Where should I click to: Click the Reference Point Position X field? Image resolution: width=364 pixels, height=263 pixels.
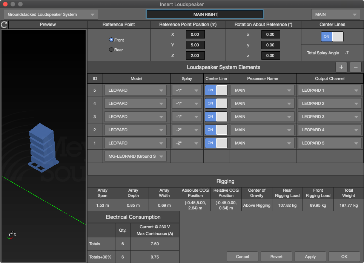195,34
